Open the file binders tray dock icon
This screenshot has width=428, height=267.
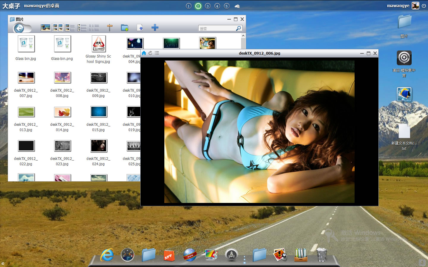click(301, 255)
